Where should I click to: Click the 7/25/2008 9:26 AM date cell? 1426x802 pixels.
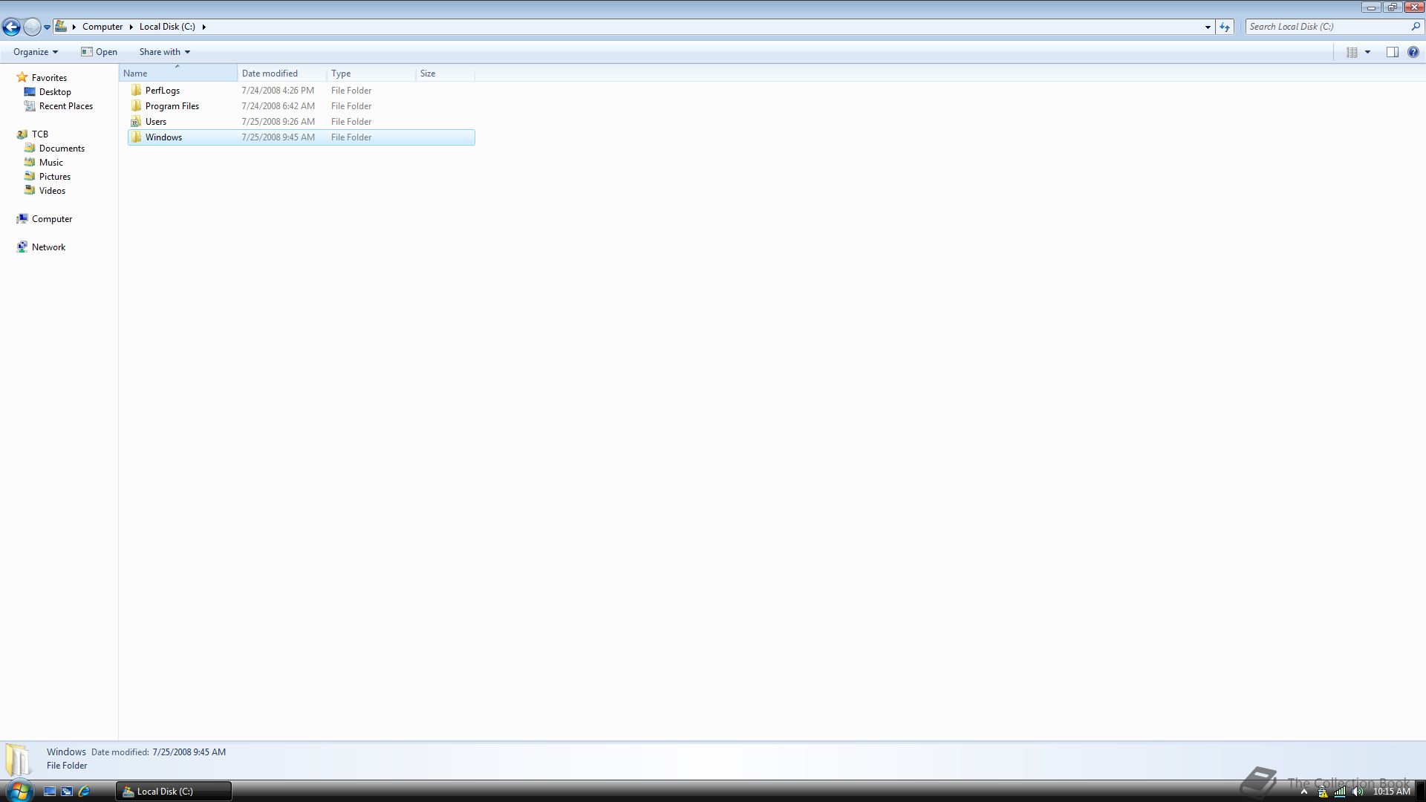(278, 122)
